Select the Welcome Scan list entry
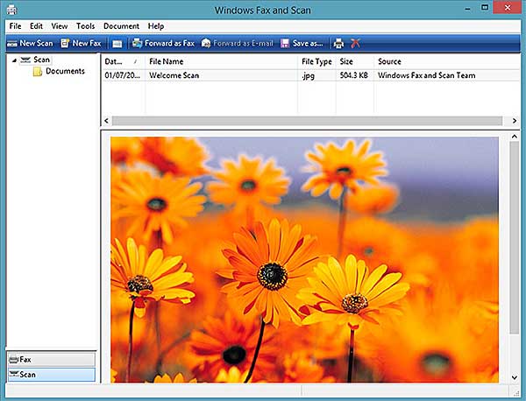Viewport: 526px width, 401px height. click(175, 76)
